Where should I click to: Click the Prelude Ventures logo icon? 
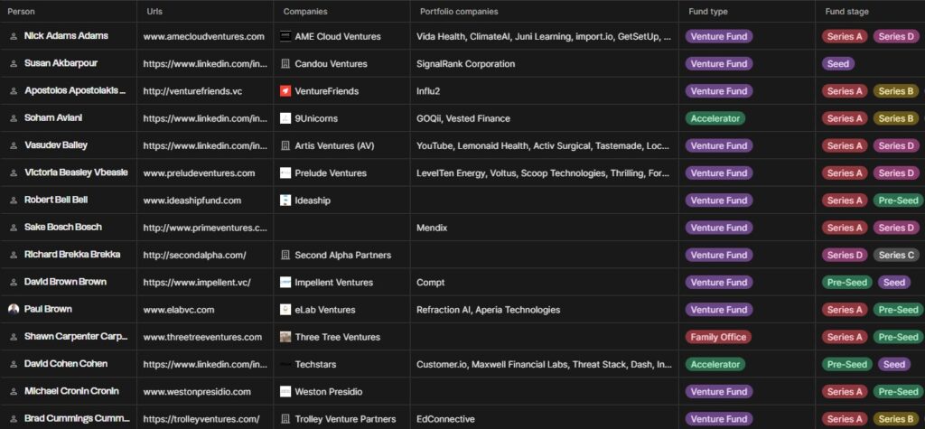point(285,173)
